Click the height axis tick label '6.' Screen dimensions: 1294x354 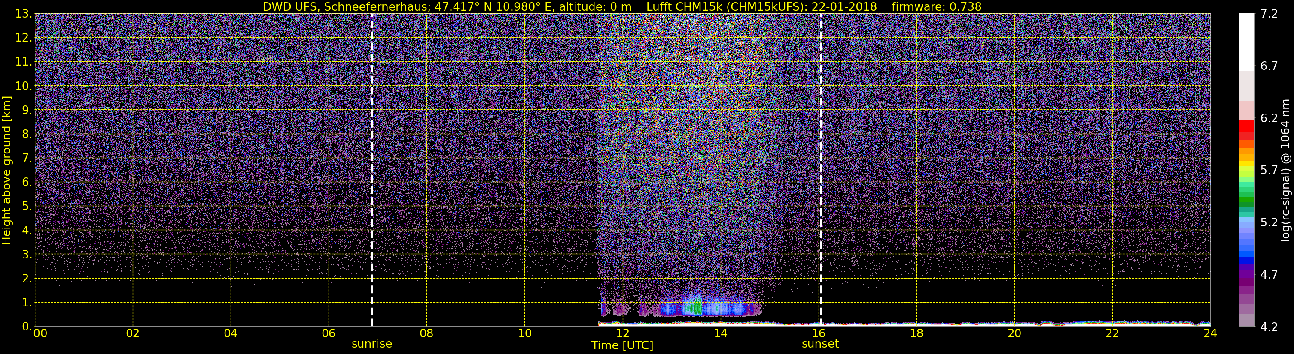(27, 183)
